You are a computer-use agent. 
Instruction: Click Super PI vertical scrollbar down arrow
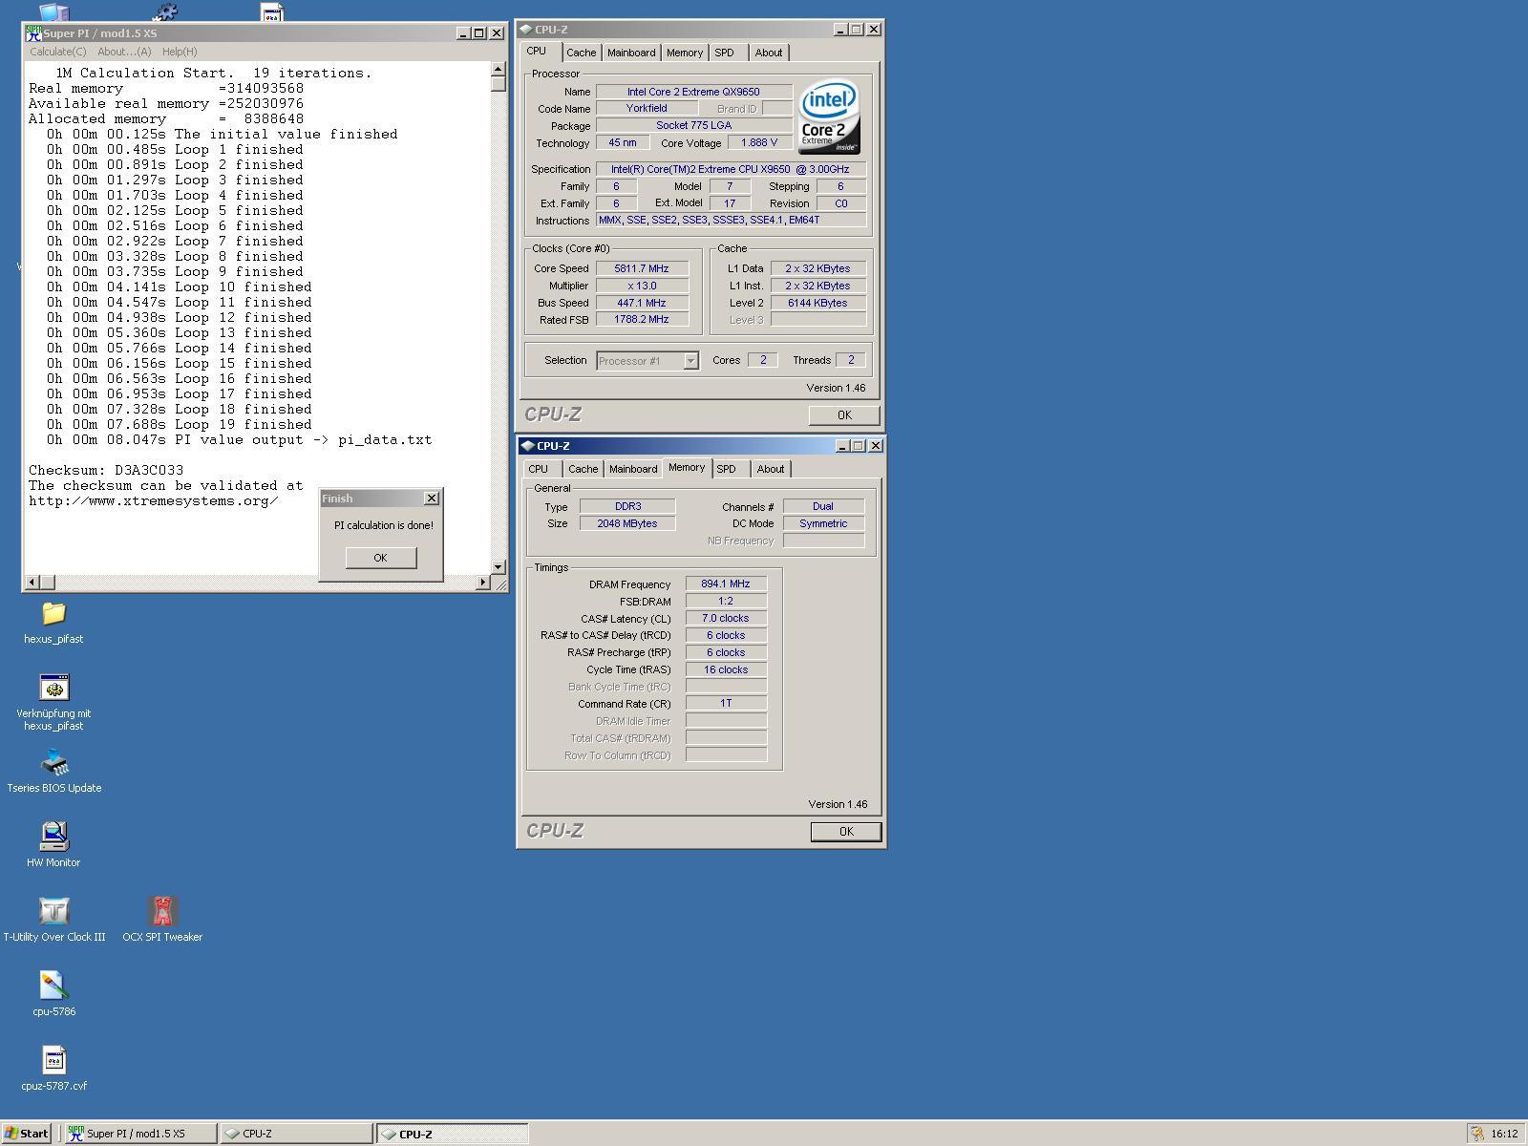499,567
